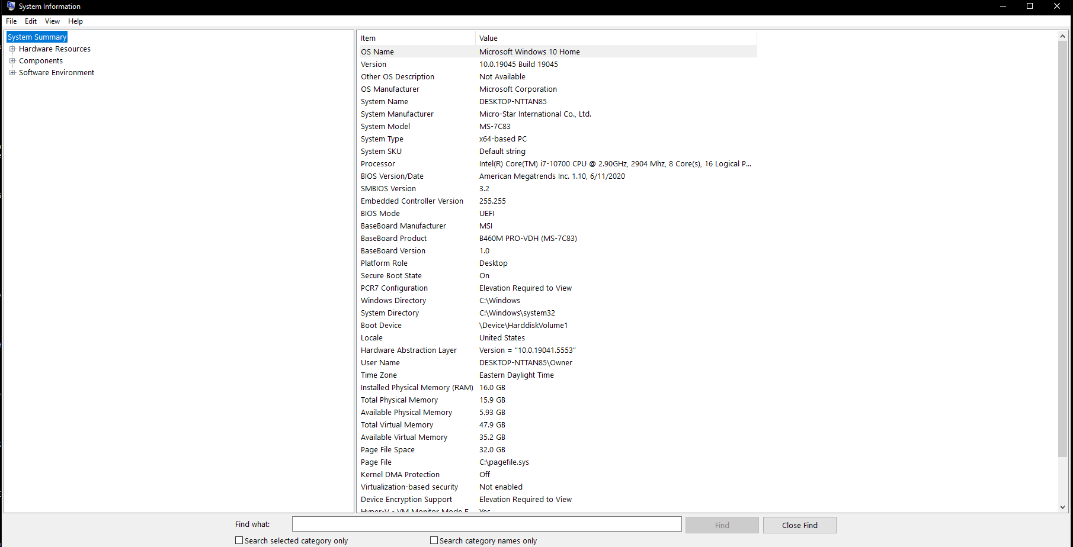Select the Hardware Resources category
Screen dimensions: 1073x547
point(55,49)
